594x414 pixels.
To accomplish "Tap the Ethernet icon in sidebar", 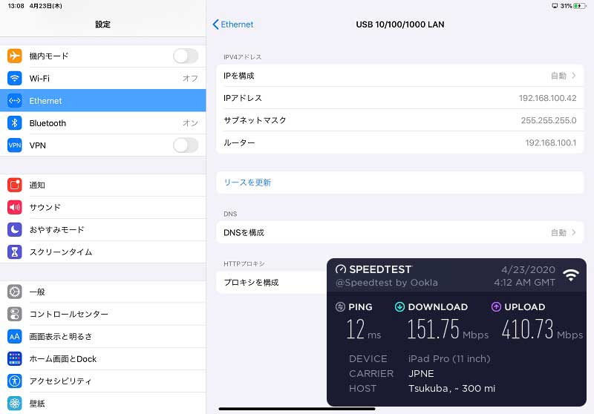I will pos(14,101).
